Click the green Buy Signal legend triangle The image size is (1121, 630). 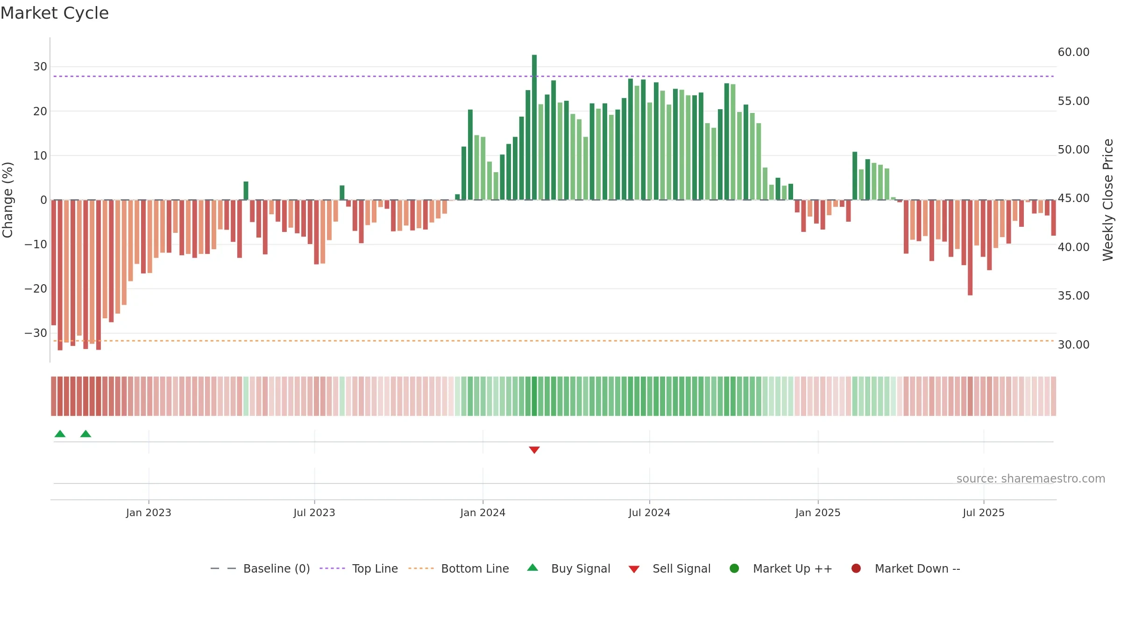[x=532, y=567]
